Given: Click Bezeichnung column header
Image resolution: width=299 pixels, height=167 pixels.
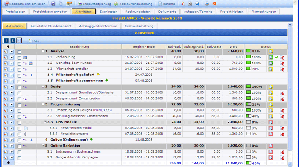Looking at the screenshot, I should point(79,46).
